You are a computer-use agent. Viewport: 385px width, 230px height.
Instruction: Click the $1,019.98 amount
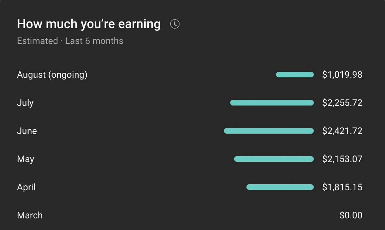[342, 75]
